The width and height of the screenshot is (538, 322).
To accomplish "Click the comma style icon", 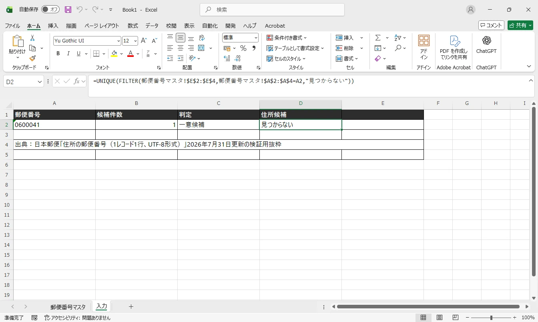I will point(254,48).
